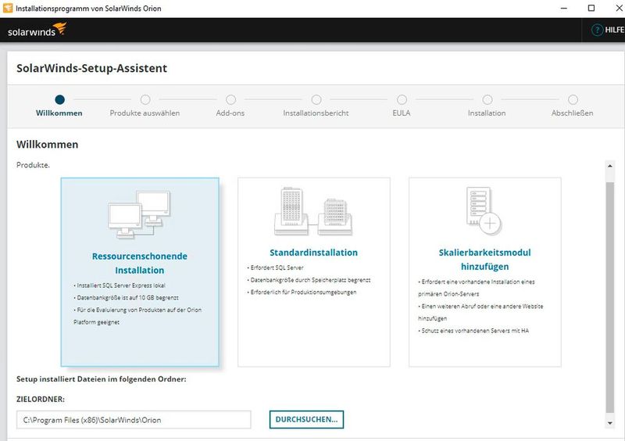Click the SolarWinds logo in header
The height and width of the screenshot is (441, 625).
coord(37,30)
